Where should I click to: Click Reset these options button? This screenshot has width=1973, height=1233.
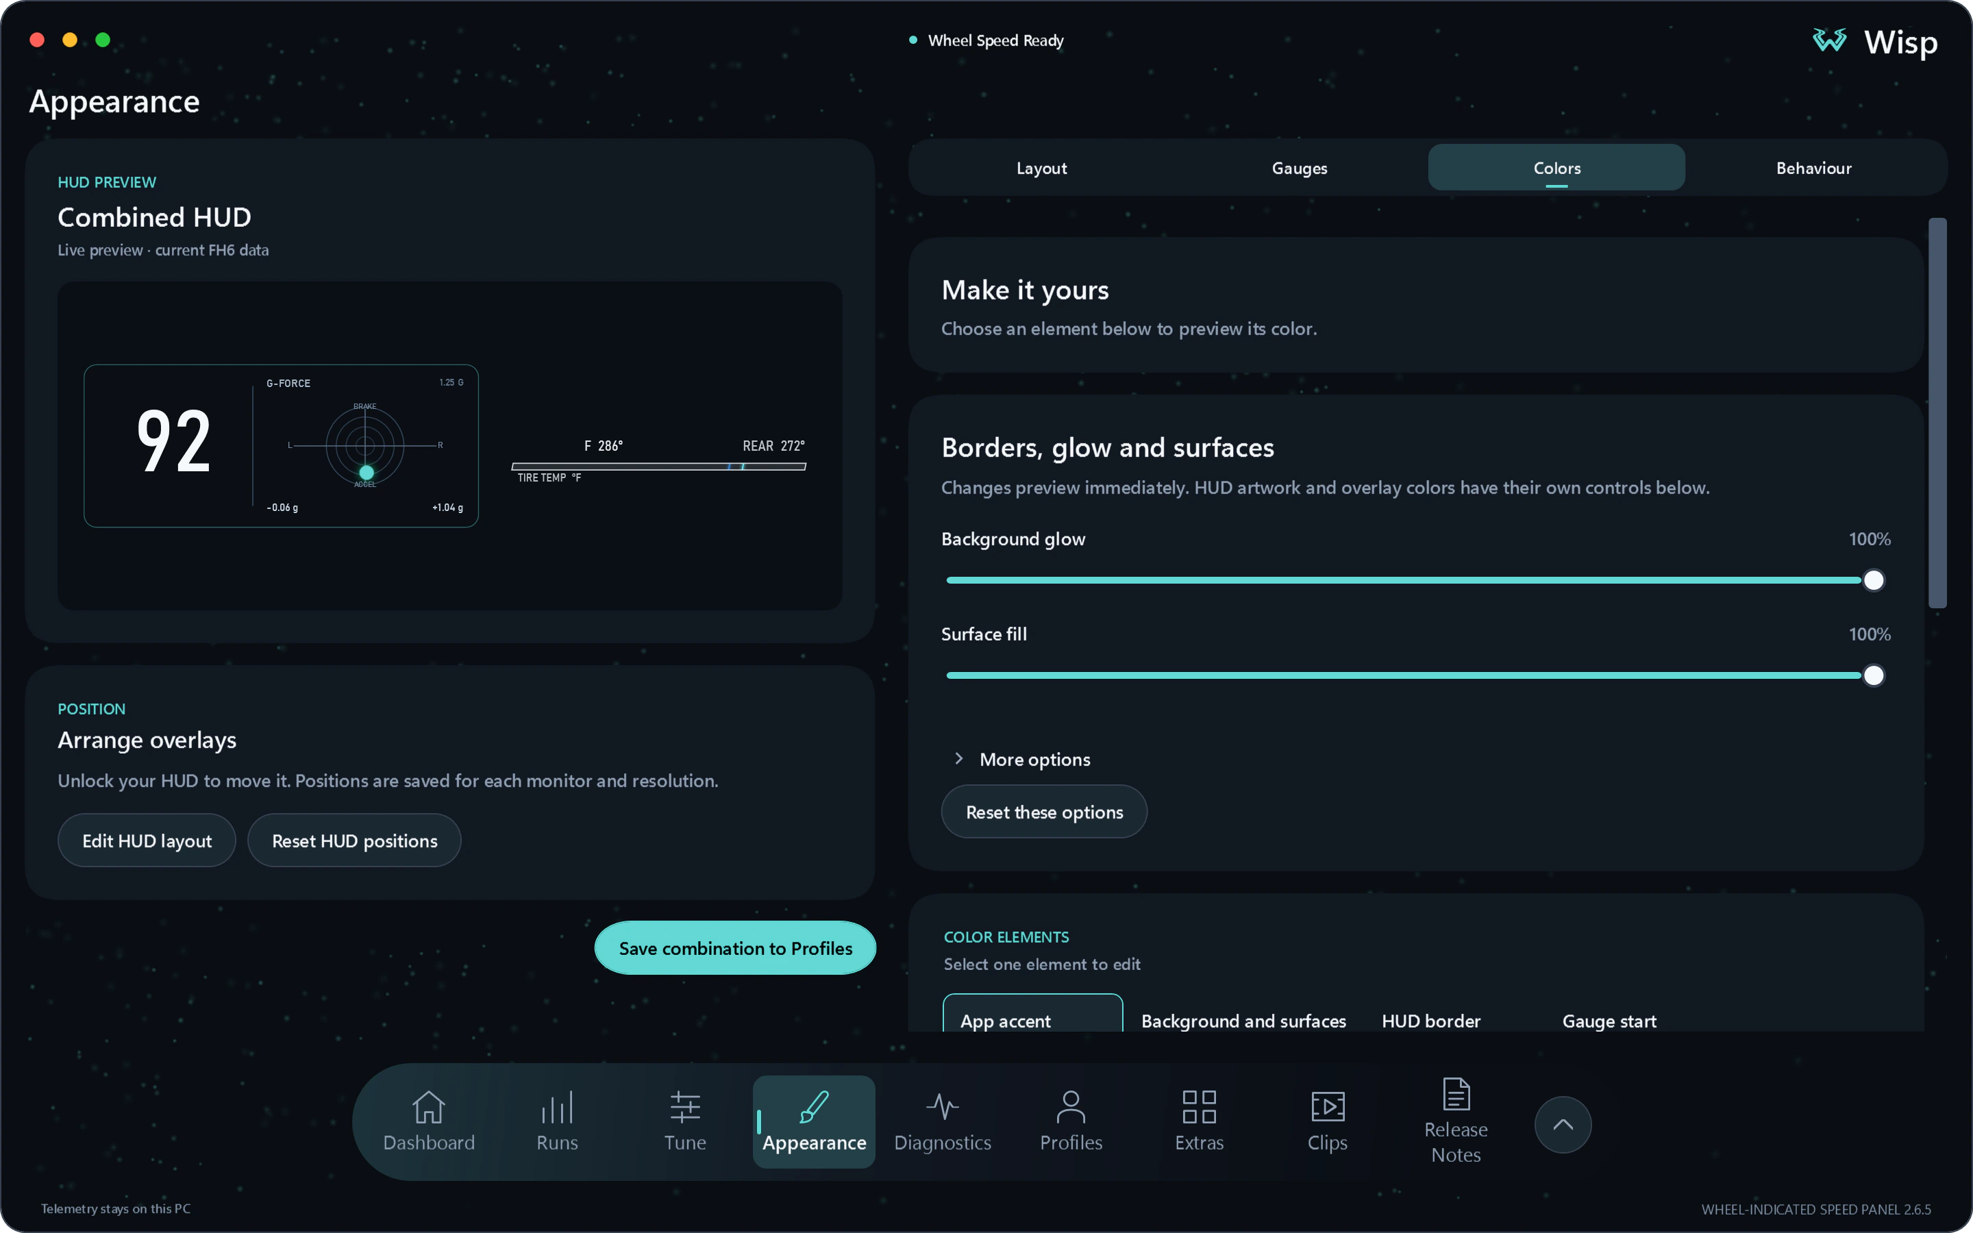(1044, 812)
